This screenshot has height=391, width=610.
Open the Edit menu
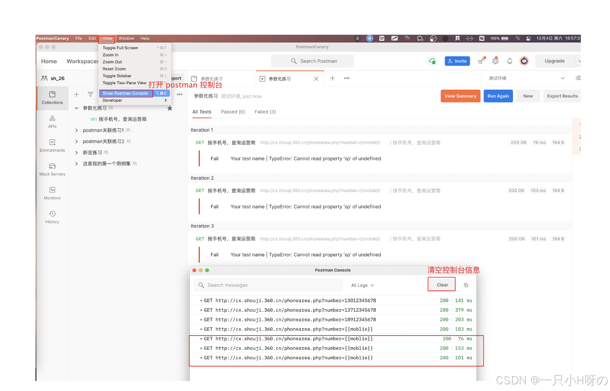[92, 38]
